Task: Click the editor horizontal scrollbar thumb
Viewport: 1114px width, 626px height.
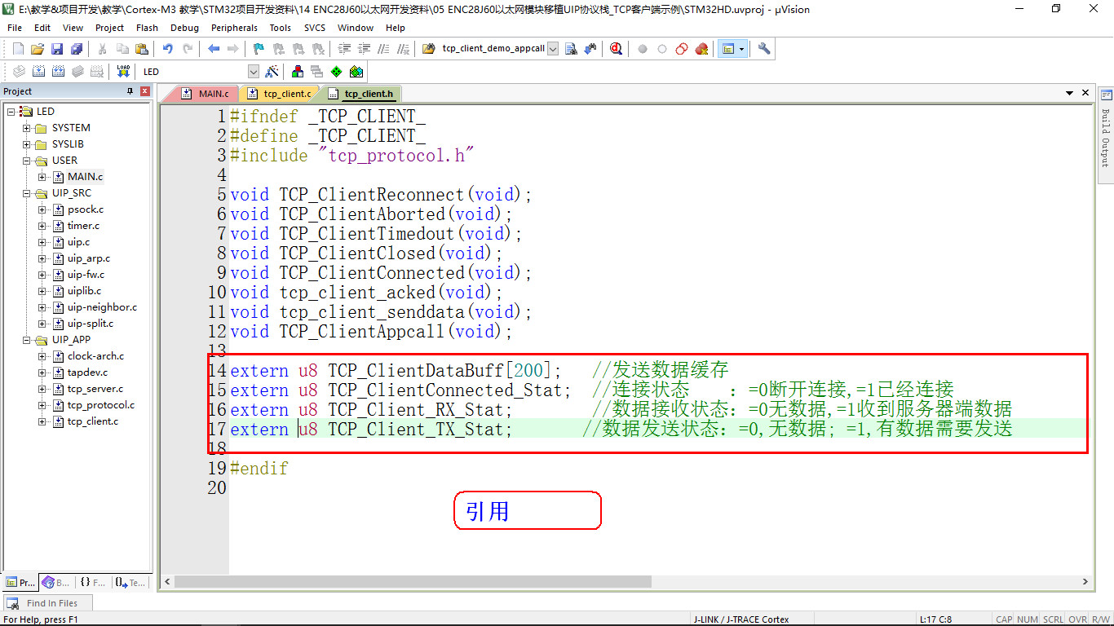Action: pyautogui.click(x=413, y=582)
